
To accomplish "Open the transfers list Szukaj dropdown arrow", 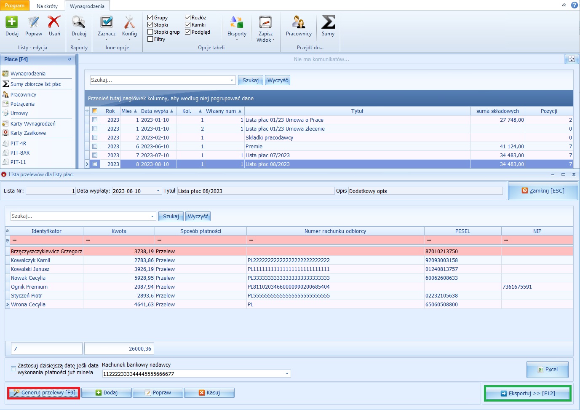I will coord(152,216).
